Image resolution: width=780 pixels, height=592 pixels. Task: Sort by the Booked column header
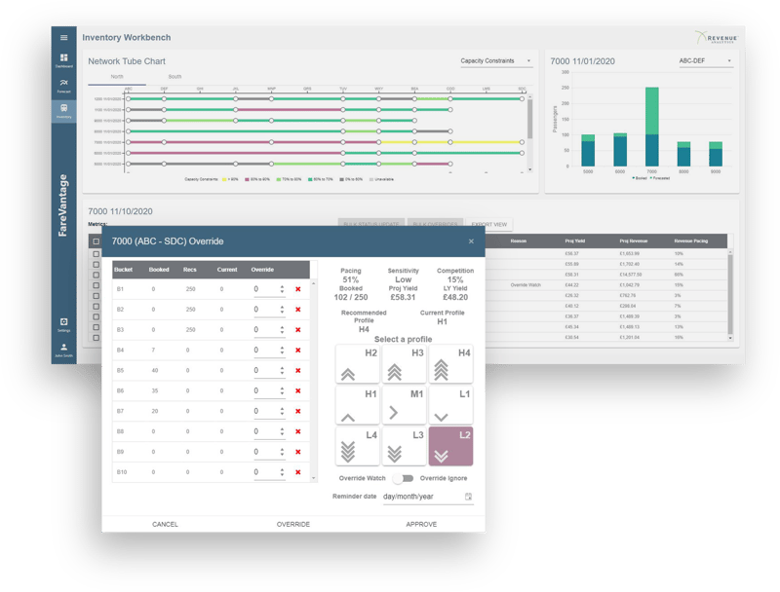[159, 270]
